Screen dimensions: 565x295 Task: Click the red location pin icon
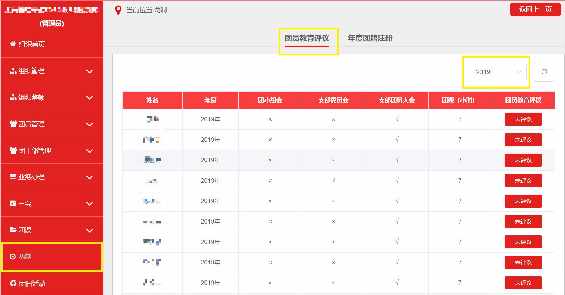click(x=118, y=10)
